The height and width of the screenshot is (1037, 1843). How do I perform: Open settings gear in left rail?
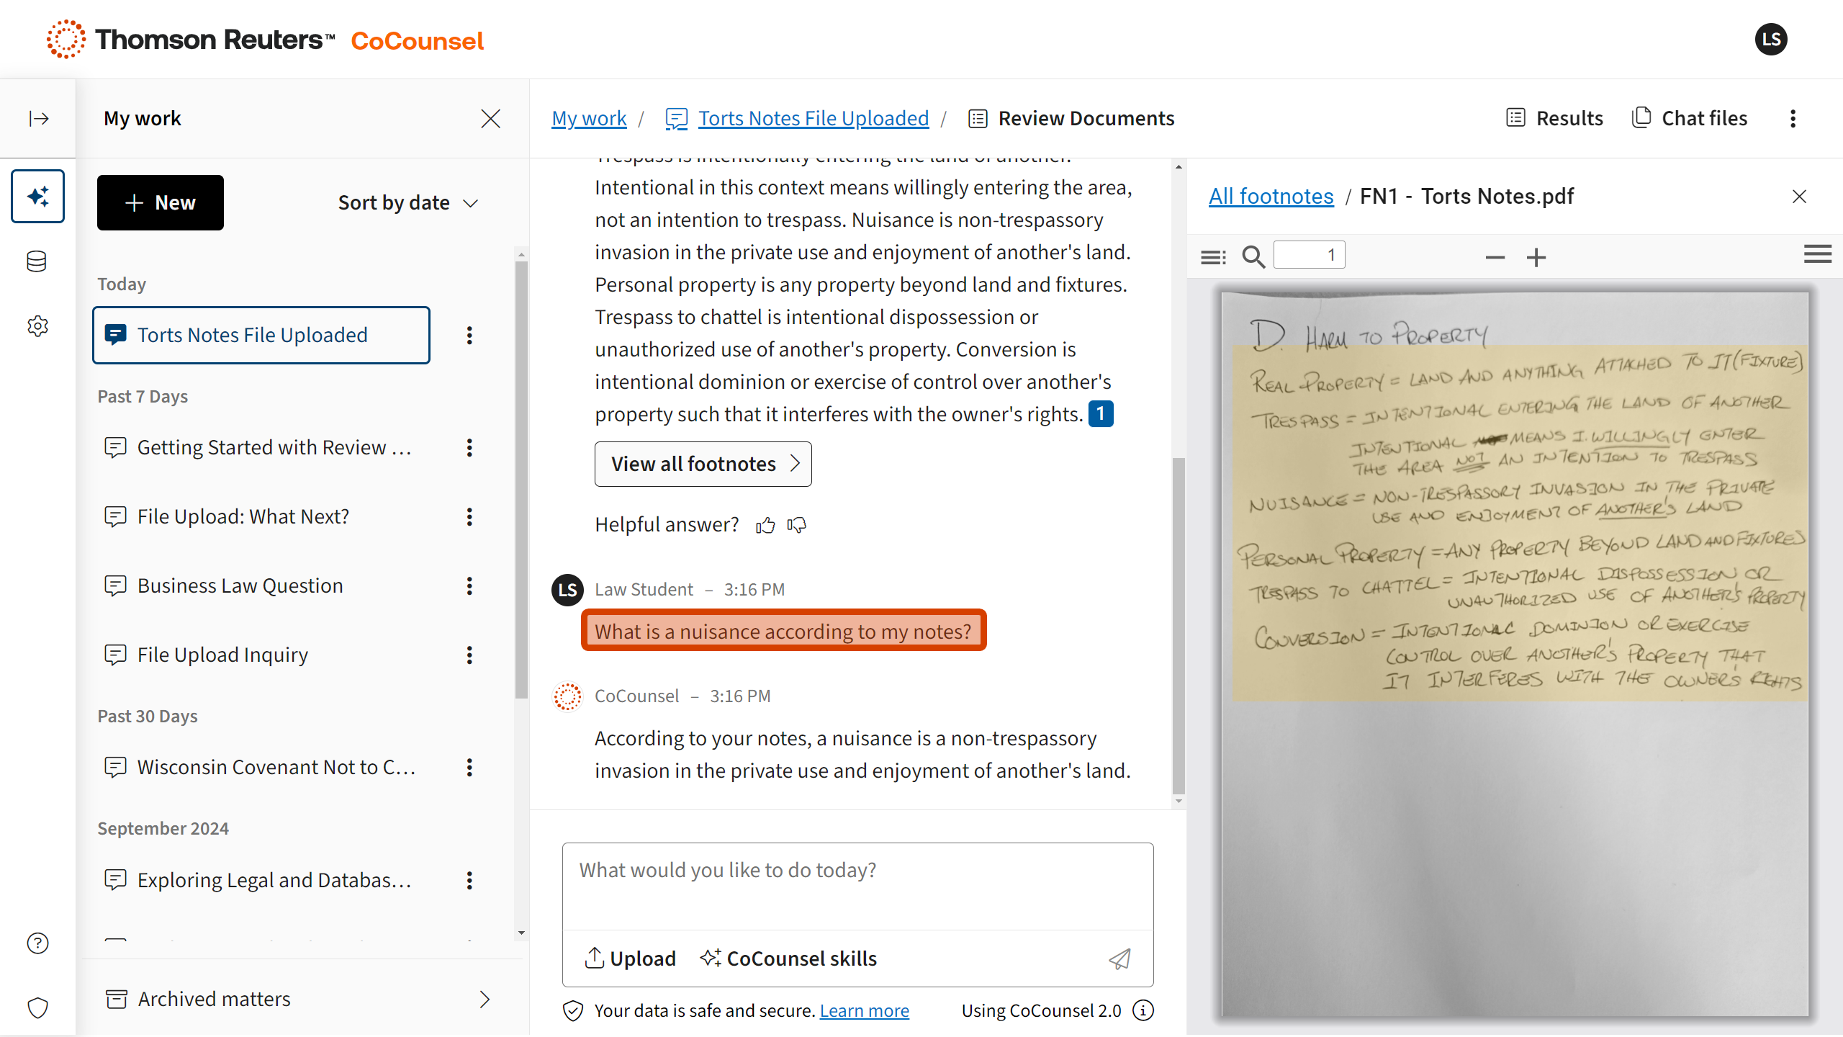pyautogui.click(x=37, y=326)
